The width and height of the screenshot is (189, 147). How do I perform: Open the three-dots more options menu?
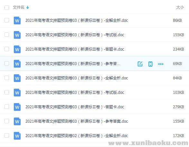click(161, 64)
